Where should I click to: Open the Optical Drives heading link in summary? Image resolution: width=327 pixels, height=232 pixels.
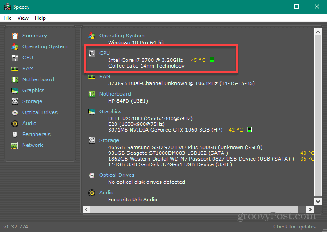117,175
